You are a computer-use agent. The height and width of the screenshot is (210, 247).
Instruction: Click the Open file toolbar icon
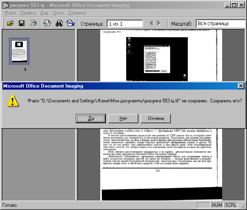11,23
